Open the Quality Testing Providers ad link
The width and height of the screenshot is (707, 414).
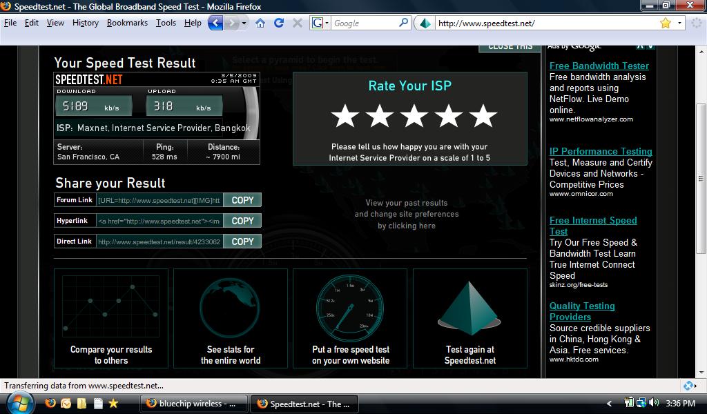582,311
